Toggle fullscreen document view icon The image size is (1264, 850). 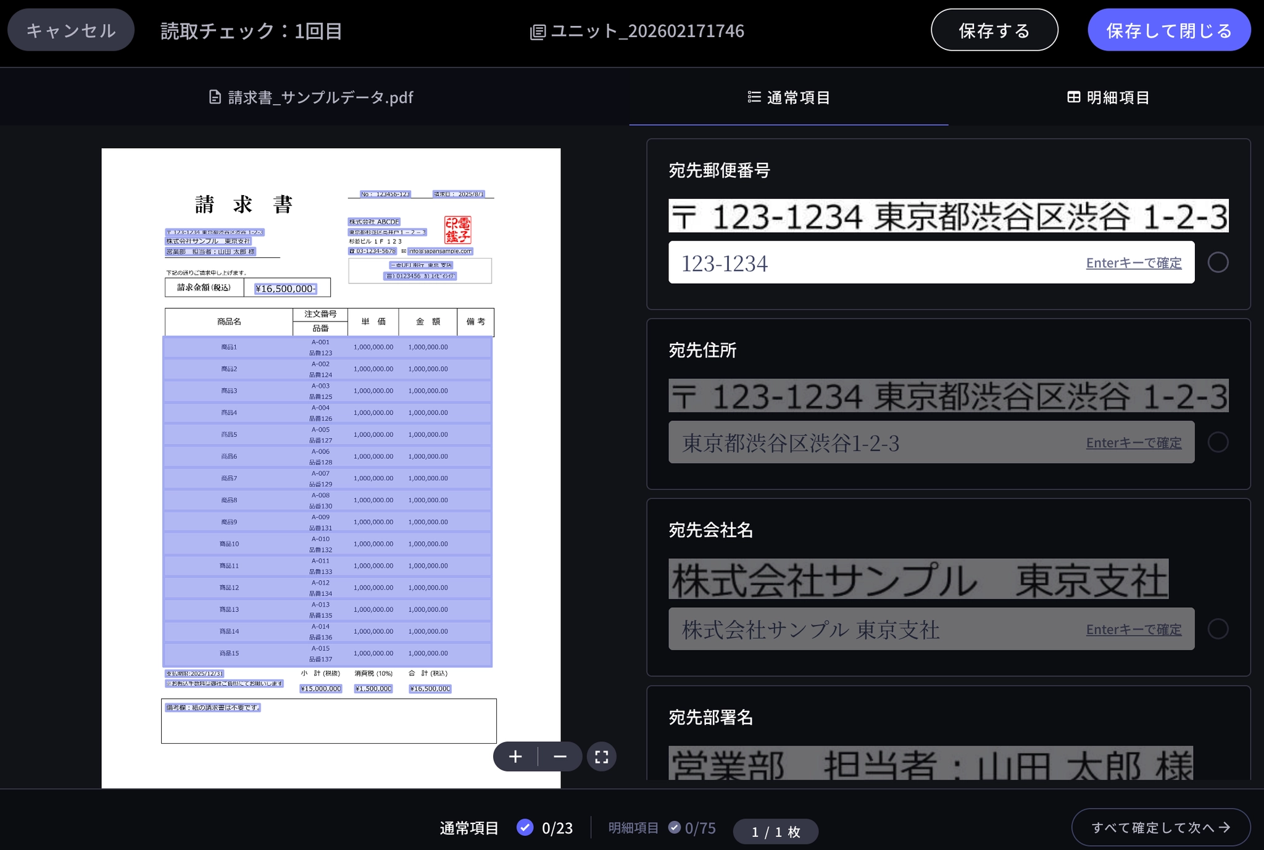click(x=602, y=757)
